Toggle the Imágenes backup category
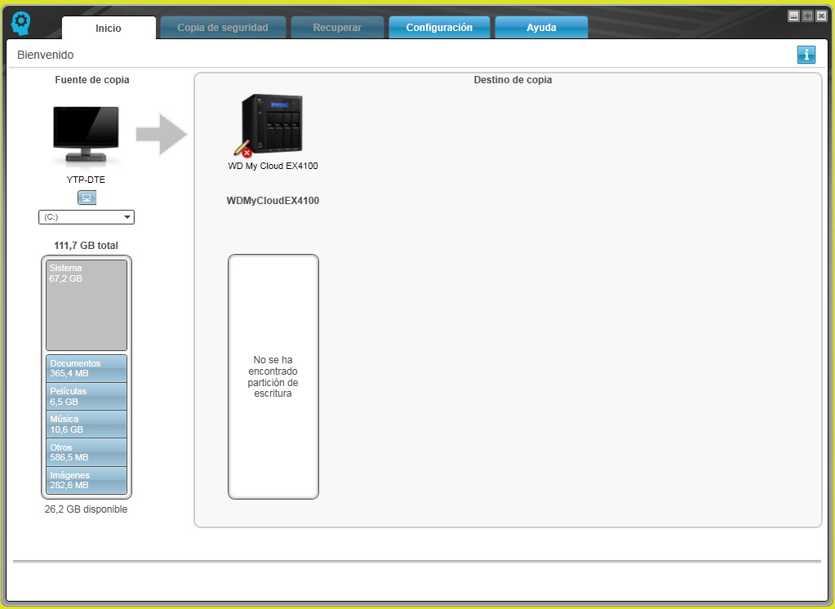 (x=86, y=479)
